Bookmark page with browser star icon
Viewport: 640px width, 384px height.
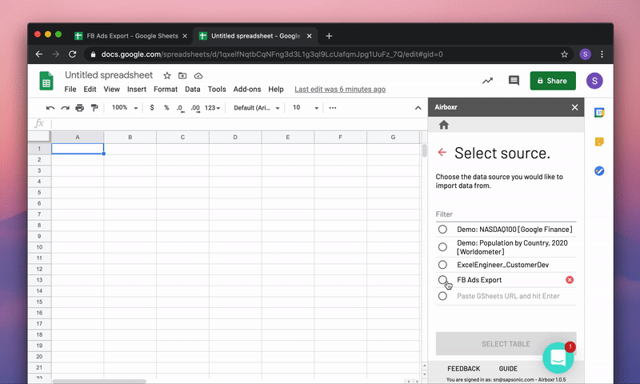564,54
